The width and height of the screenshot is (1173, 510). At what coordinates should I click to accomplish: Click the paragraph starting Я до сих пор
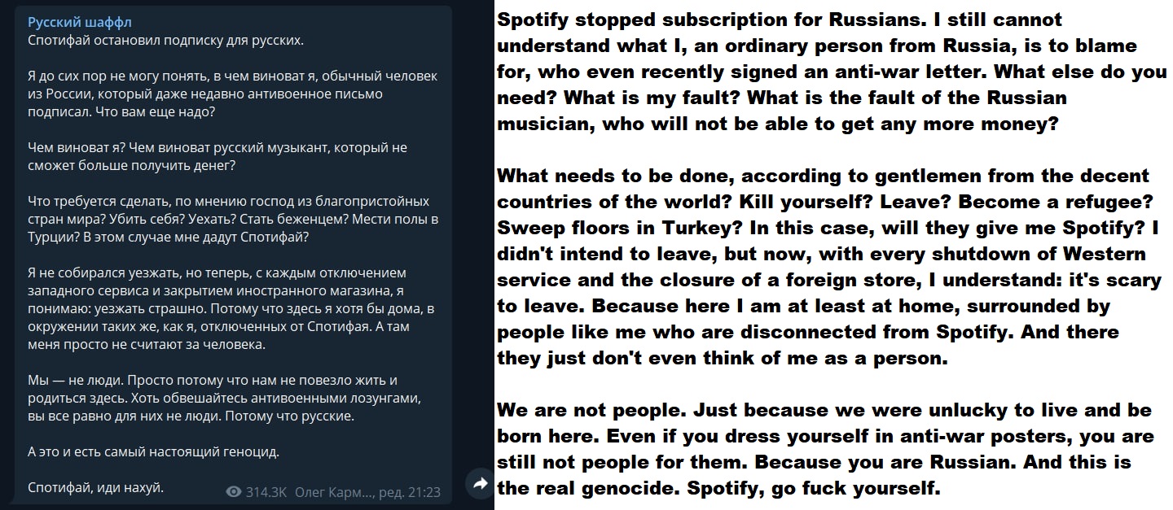click(x=232, y=94)
